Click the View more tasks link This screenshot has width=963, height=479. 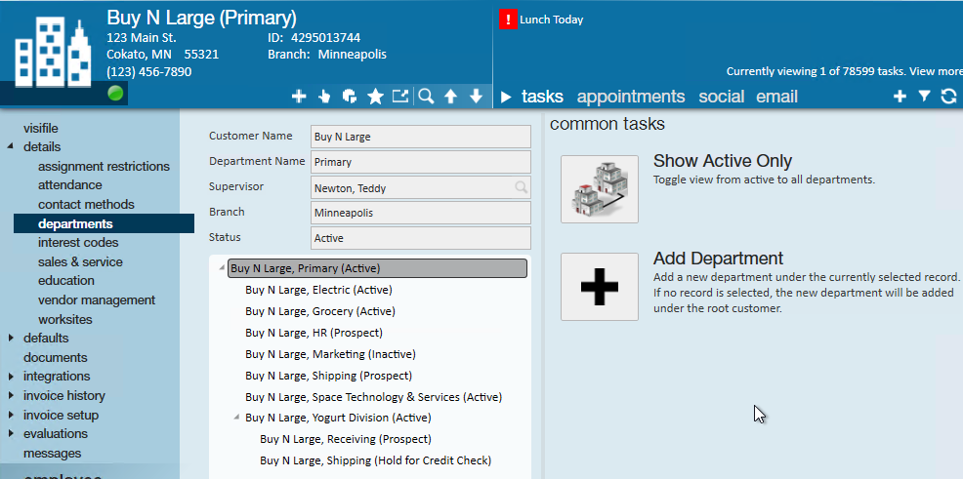[x=936, y=71]
